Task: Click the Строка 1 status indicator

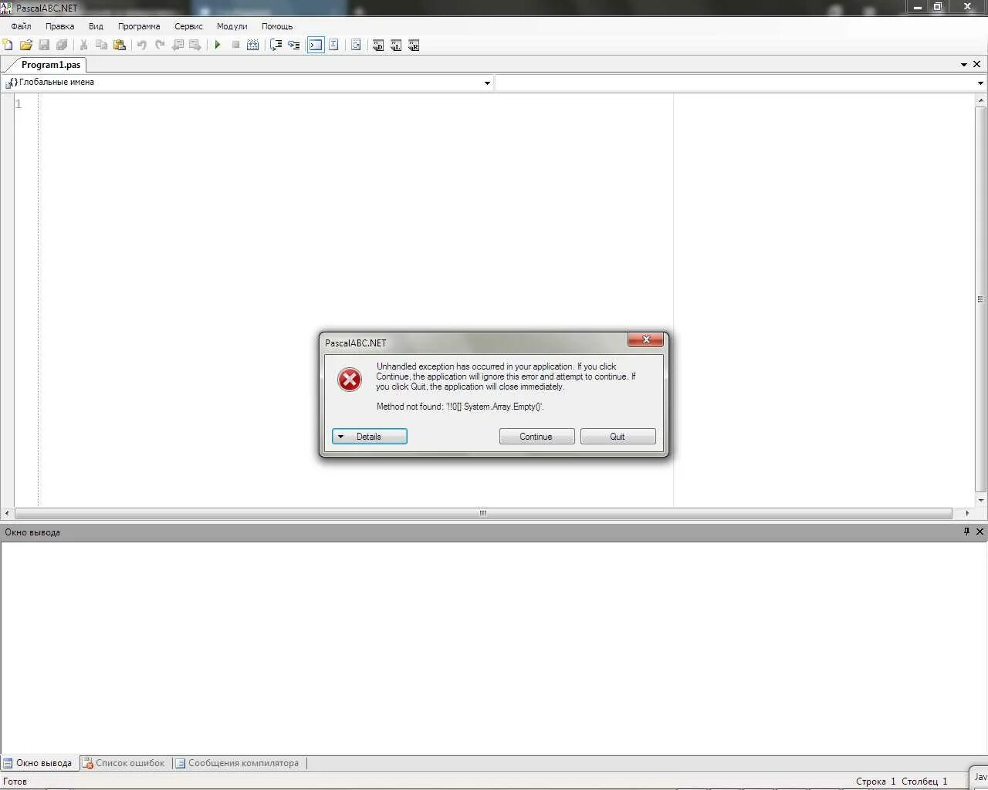Action: coord(875,782)
